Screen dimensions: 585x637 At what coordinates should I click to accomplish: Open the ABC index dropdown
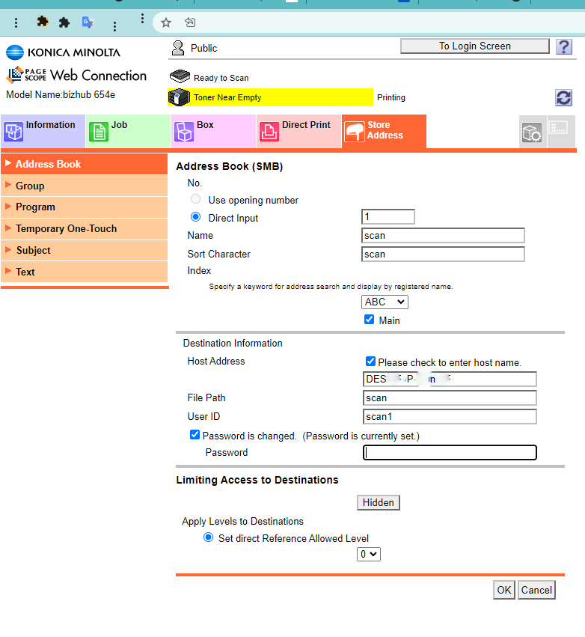(385, 302)
